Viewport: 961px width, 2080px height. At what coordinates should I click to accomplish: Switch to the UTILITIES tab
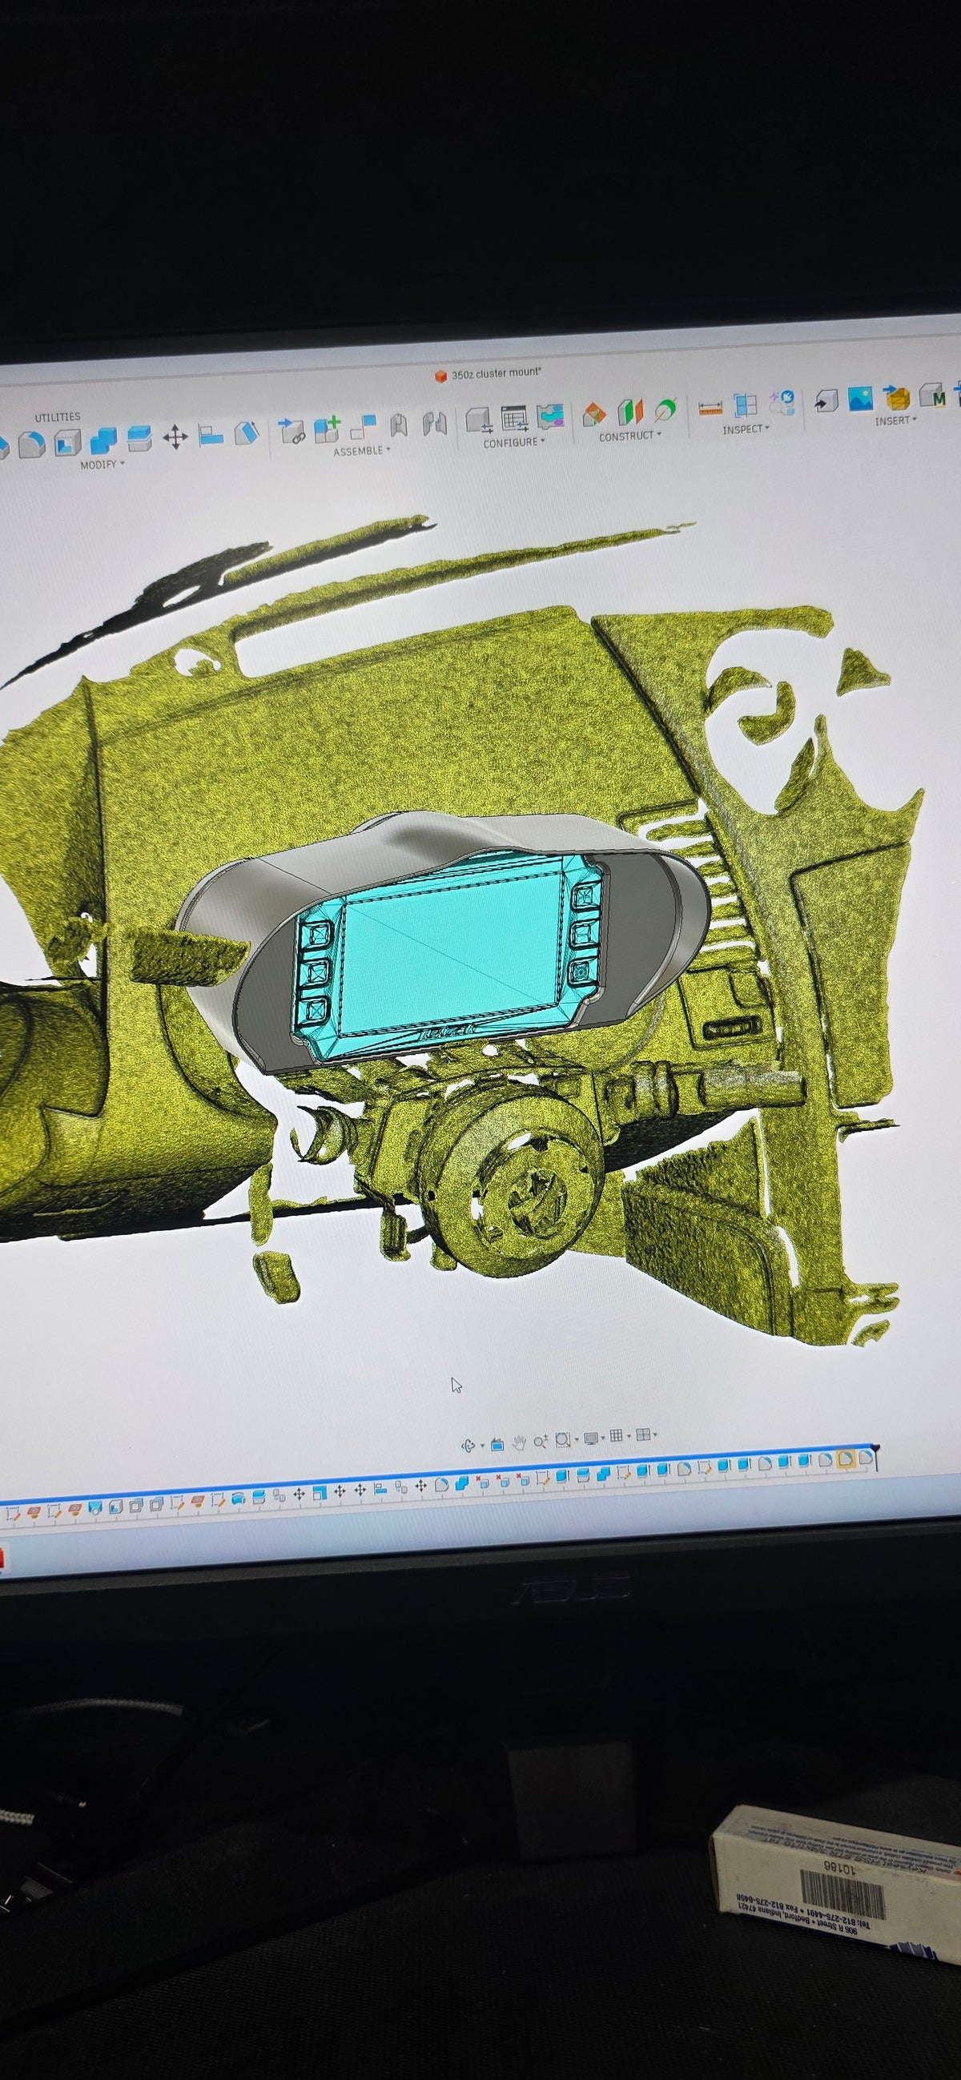[x=58, y=416]
